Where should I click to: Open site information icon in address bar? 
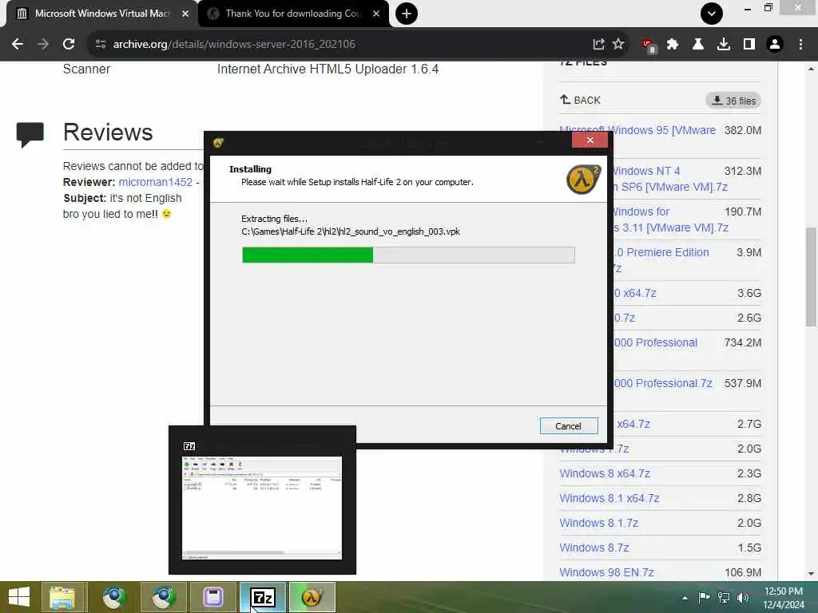coord(101,45)
